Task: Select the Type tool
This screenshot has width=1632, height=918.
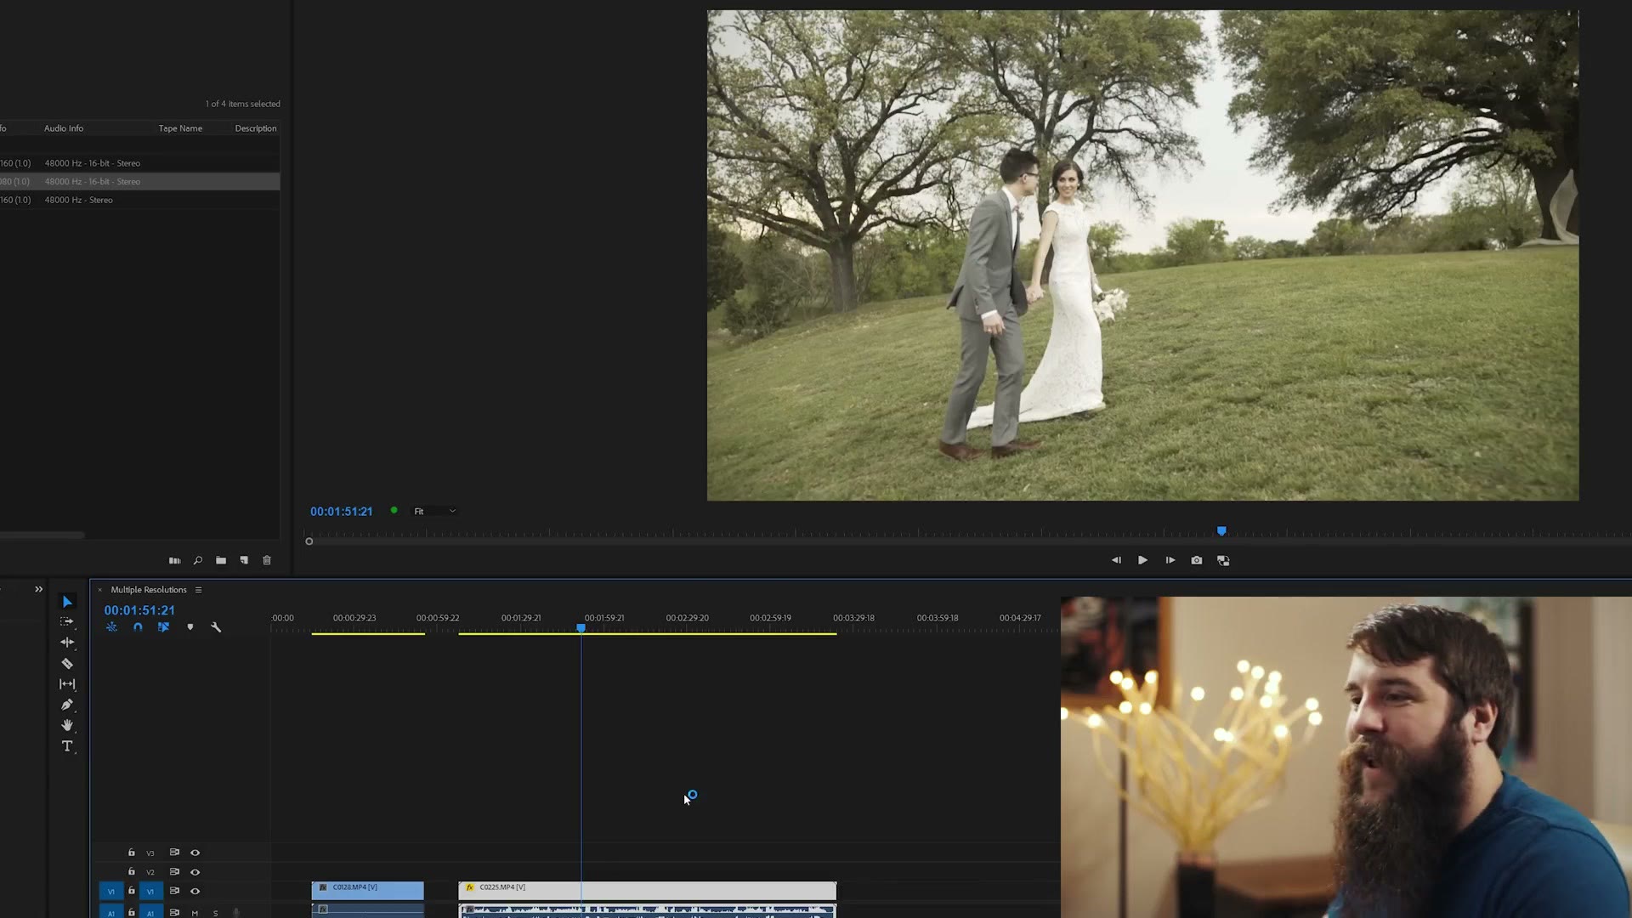Action: pos(67,746)
